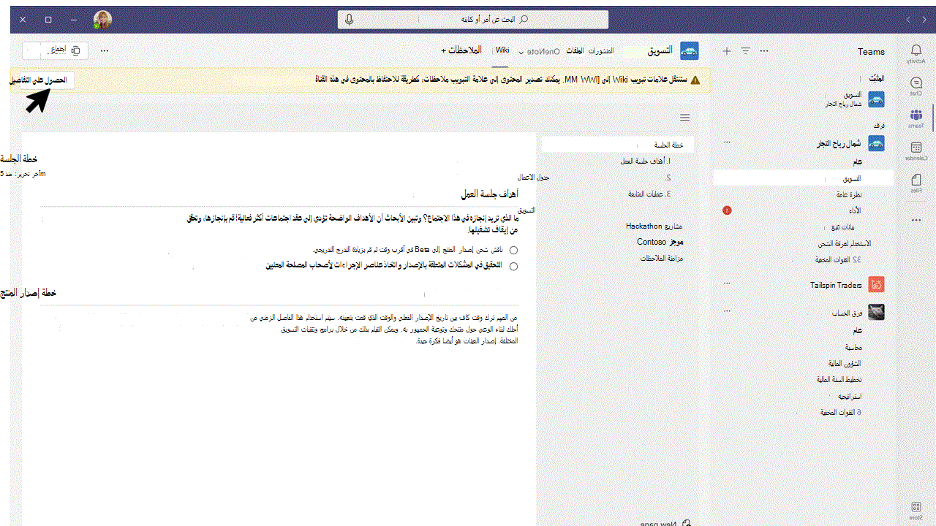The width and height of the screenshot is (936, 526).
Task: Click the red notification badge beside الأداء channel
Action: tap(727, 210)
